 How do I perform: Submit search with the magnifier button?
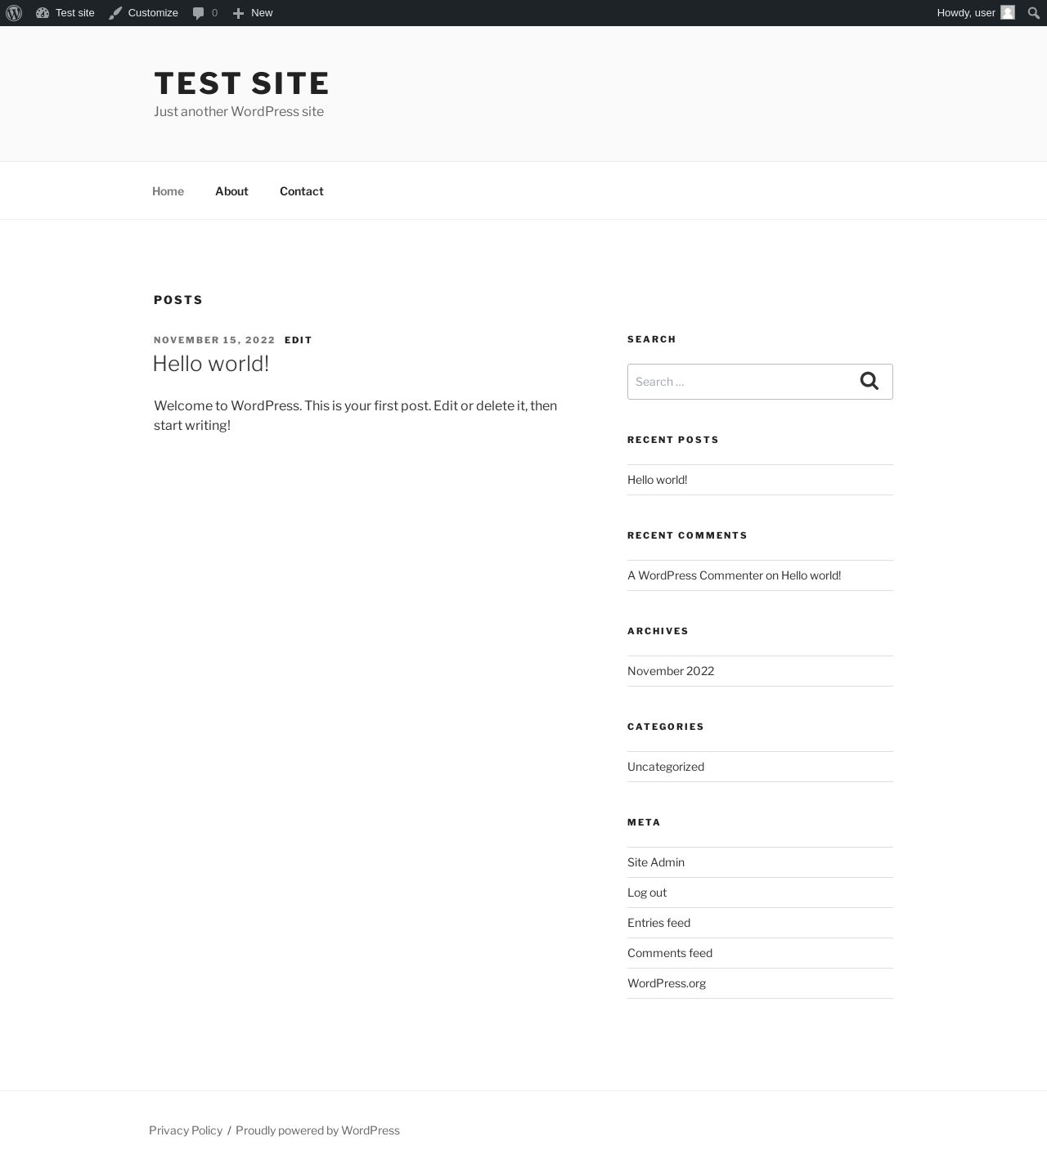(x=870, y=381)
